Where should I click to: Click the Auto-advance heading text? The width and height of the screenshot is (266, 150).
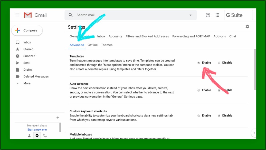click(x=79, y=84)
